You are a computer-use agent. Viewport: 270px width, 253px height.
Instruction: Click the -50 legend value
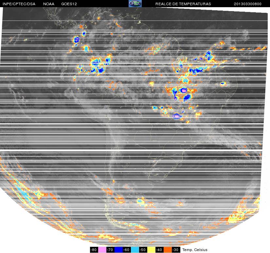(143, 250)
